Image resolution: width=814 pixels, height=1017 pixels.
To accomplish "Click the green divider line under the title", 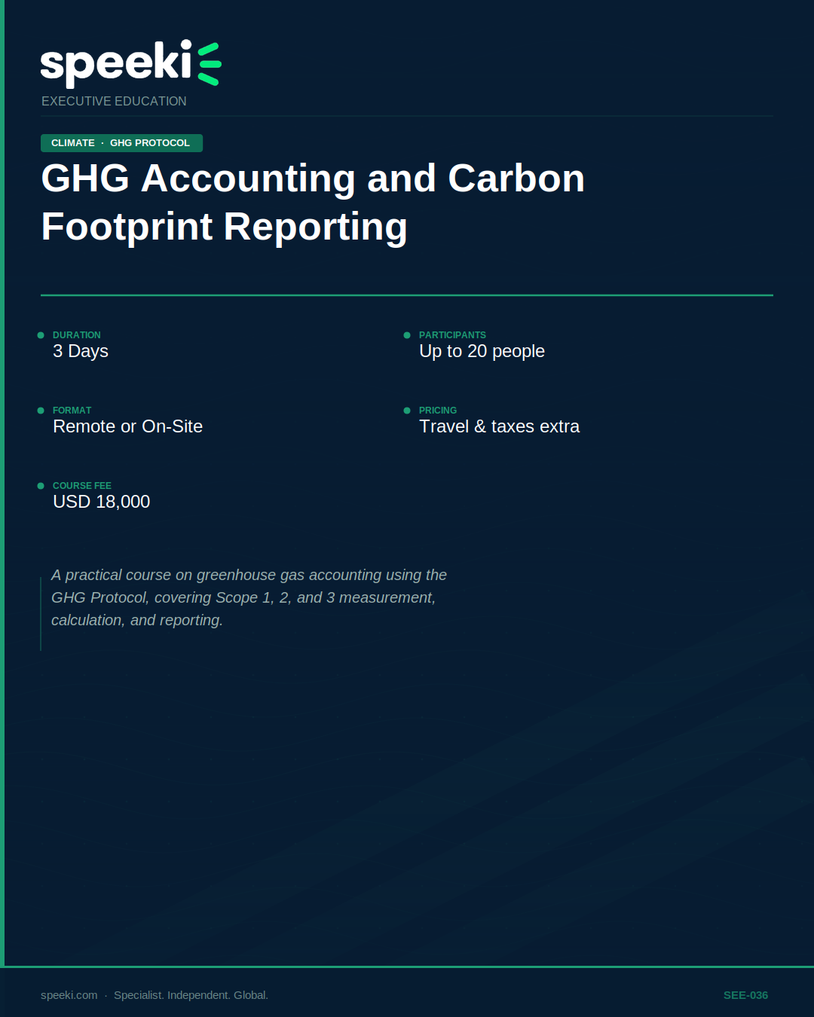I will [x=407, y=295].
